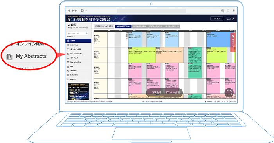Click the search magnifier in sidebar field
The height and width of the screenshot is (143, 274).
87,33
